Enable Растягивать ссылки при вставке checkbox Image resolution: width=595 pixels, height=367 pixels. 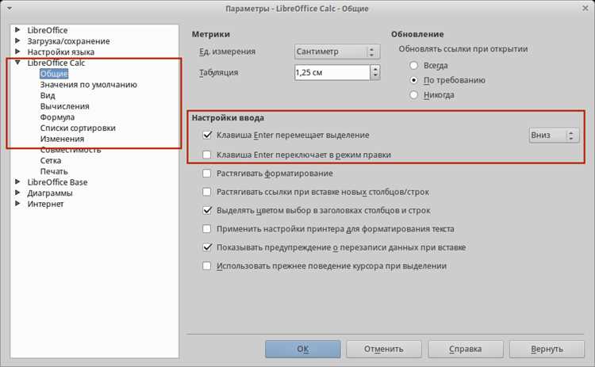pyautogui.click(x=207, y=192)
